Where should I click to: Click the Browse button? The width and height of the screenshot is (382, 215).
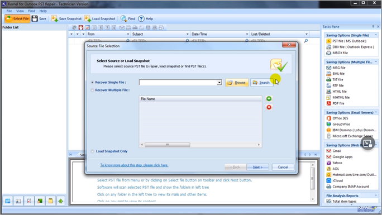point(237,83)
